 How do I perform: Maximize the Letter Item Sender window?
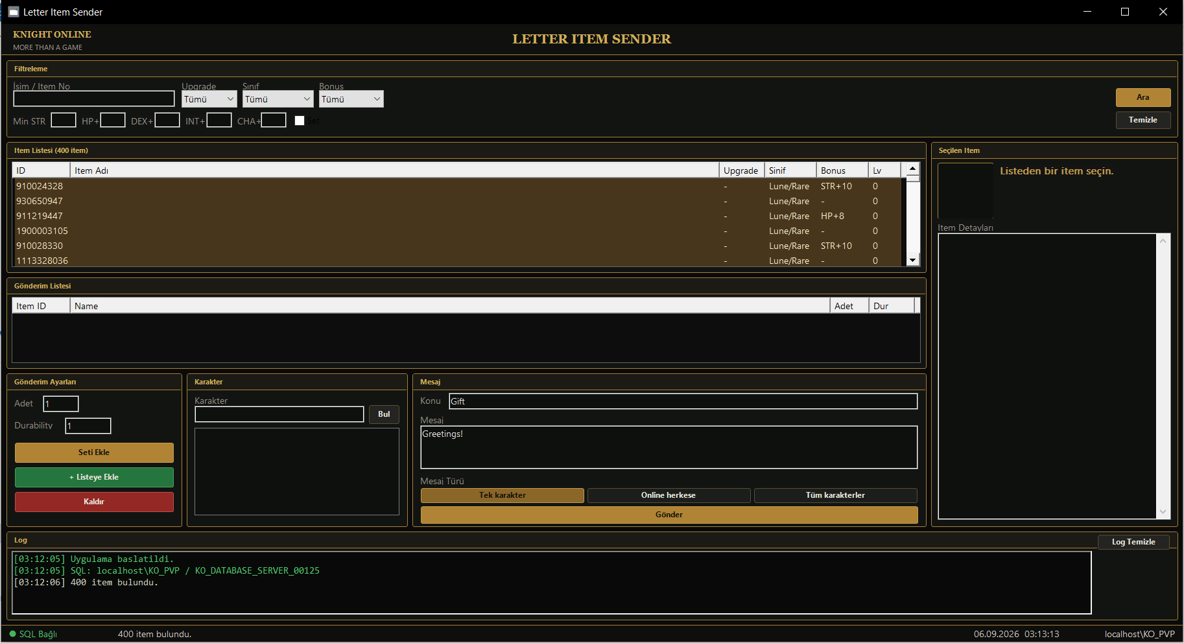1125,12
